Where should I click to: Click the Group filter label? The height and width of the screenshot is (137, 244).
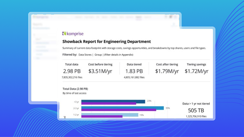[98, 55]
